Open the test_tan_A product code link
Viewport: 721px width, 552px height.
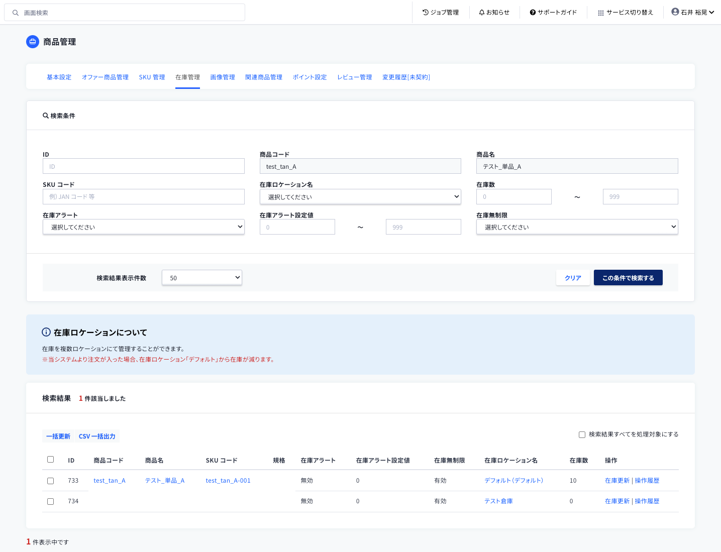coord(110,481)
